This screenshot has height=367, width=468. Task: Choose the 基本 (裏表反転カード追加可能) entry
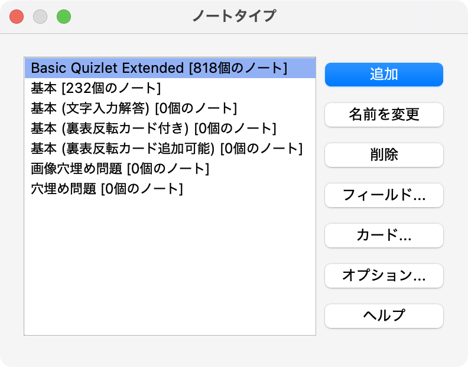coord(167,149)
